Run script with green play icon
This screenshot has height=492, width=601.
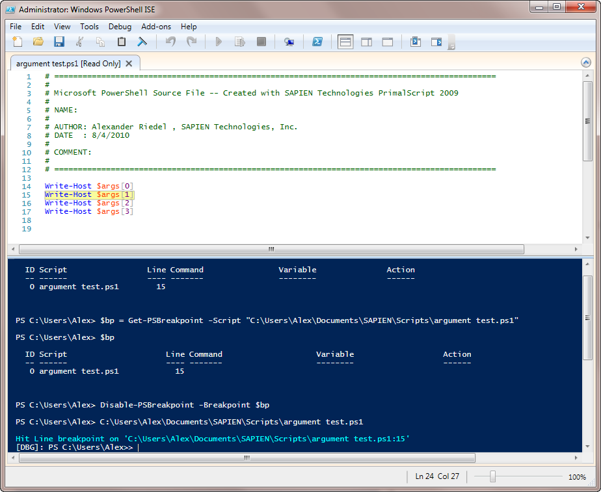click(x=219, y=42)
